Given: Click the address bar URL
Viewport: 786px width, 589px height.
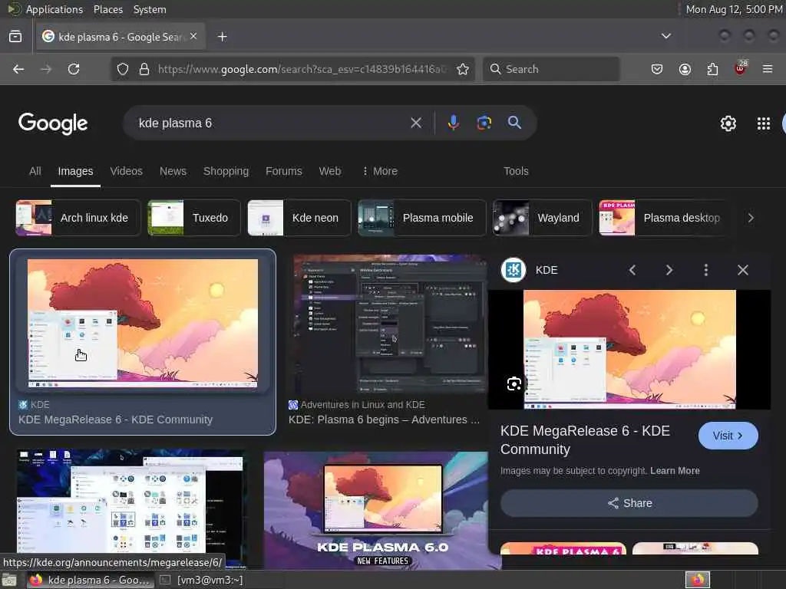Looking at the screenshot, I should 301,69.
